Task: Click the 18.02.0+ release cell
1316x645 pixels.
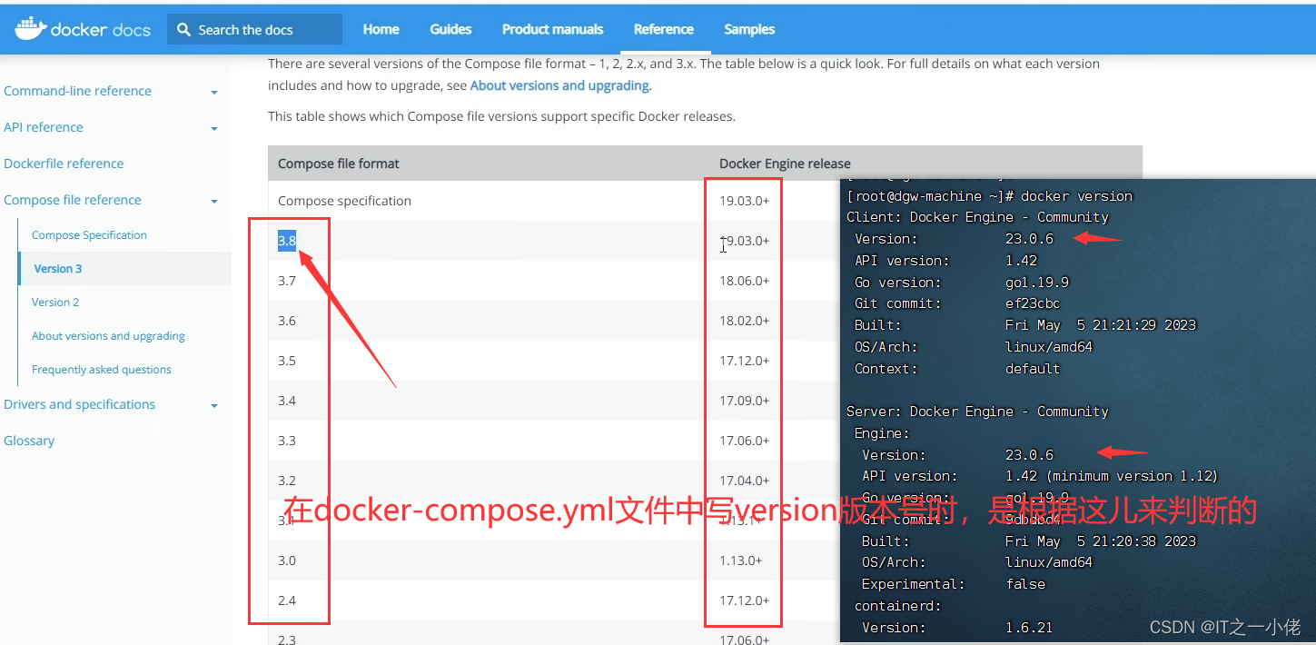Action: [744, 321]
